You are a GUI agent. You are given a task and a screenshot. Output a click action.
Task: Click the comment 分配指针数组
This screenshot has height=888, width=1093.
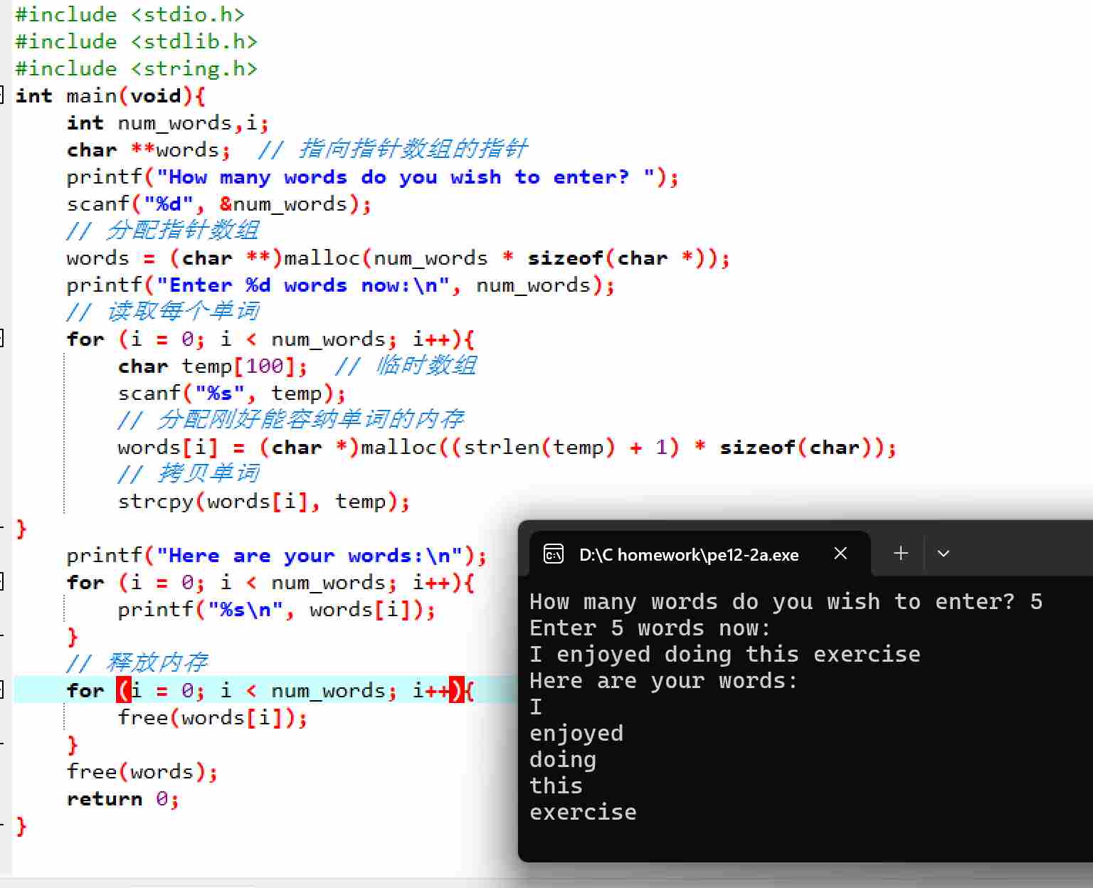[x=162, y=231]
